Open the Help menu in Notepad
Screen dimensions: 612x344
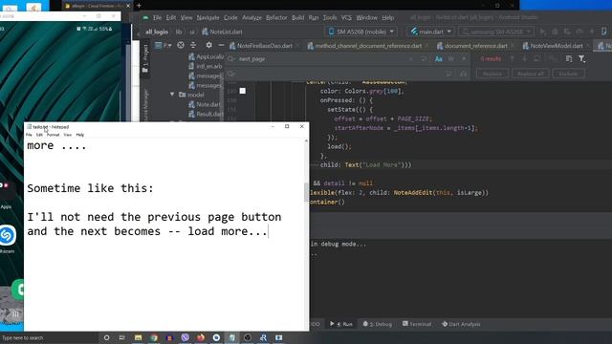click(80, 135)
